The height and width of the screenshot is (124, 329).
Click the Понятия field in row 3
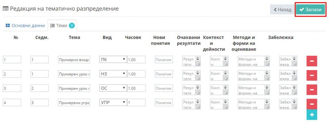164,88
